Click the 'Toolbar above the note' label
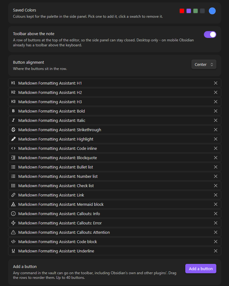 click(34, 34)
